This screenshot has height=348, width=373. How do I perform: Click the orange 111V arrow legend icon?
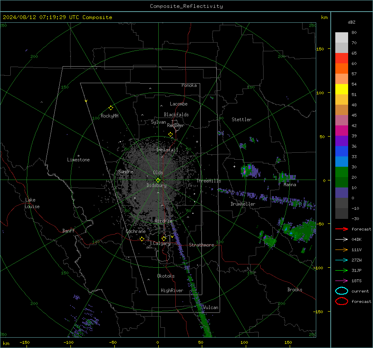pos(342,250)
